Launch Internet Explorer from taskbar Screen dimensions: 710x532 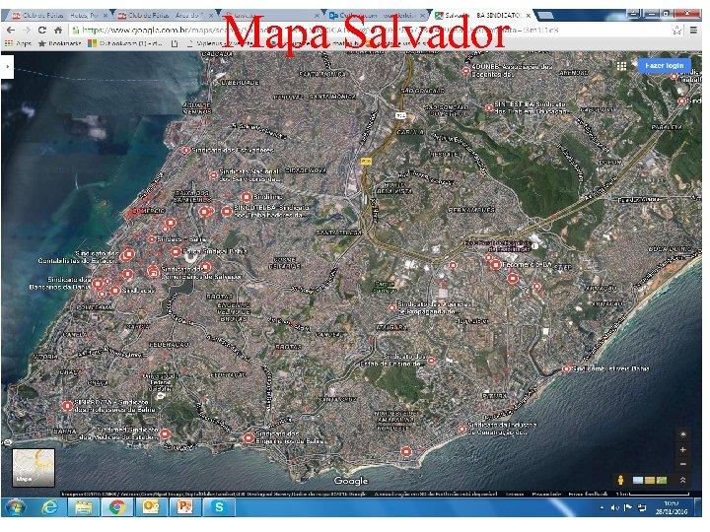click(x=49, y=507)
